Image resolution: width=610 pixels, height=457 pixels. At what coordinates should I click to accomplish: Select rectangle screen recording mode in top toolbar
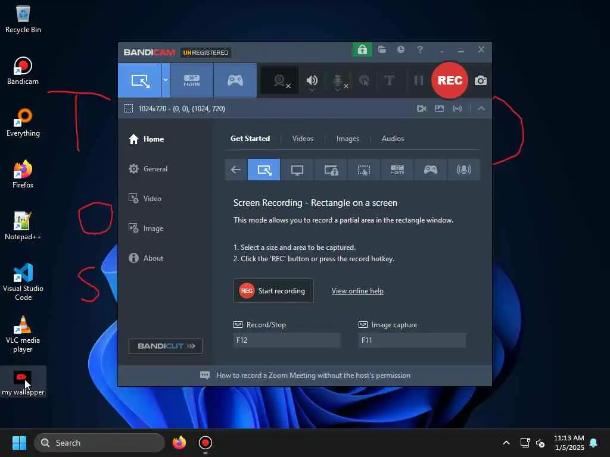[x=139, y=81]
